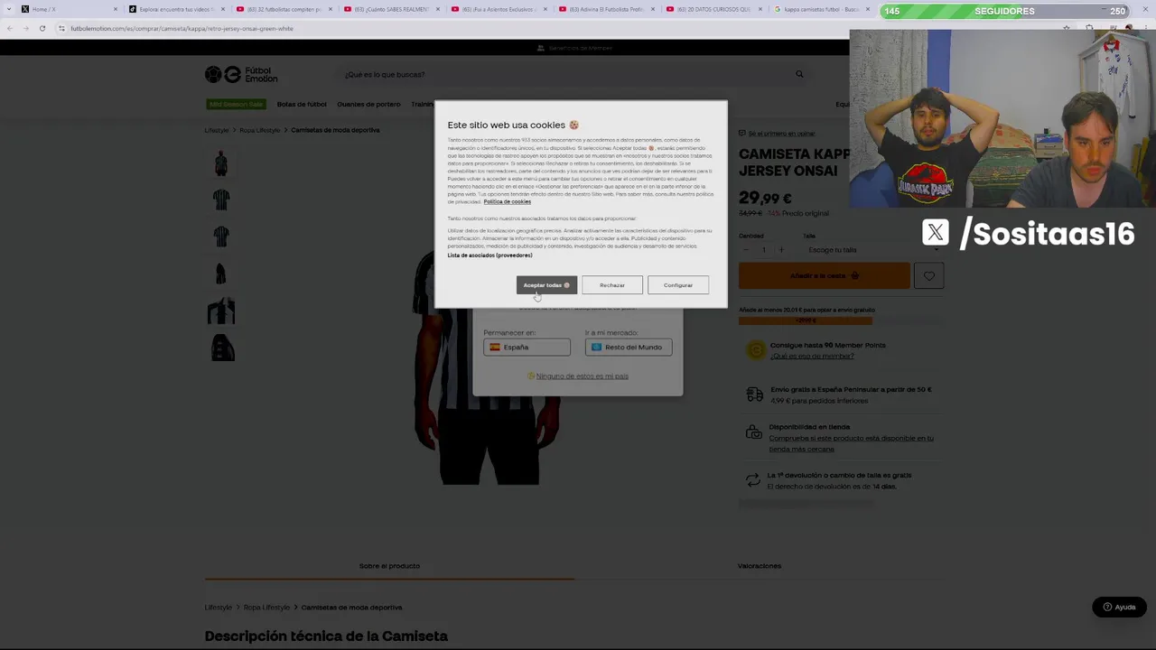Screen dimensions: 1156x650
Task: Go to Ropa Lifestyle breadcrumb at top
Action: [260, 130]
